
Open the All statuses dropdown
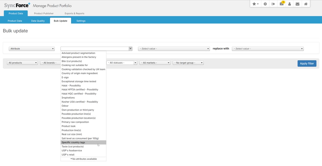pyautogui.click(x=122, y=63)
